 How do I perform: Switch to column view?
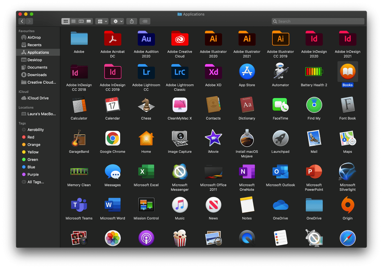(81, 21)
